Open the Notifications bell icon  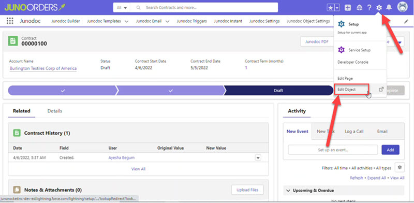point(389,8)
